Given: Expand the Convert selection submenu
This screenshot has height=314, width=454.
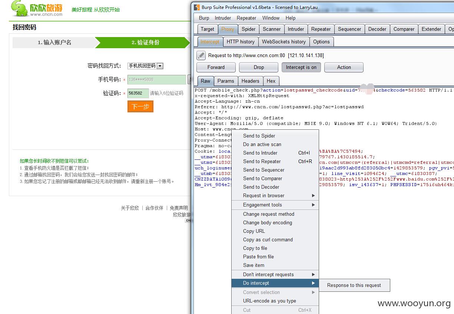Looking at the screenshot, I should point(275,292).
